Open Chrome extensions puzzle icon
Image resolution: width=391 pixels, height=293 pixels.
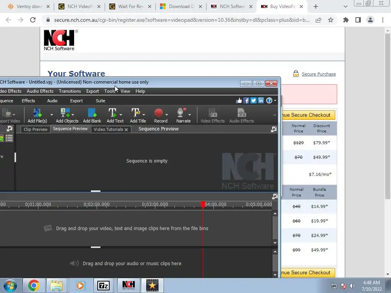tap(346, 20)
